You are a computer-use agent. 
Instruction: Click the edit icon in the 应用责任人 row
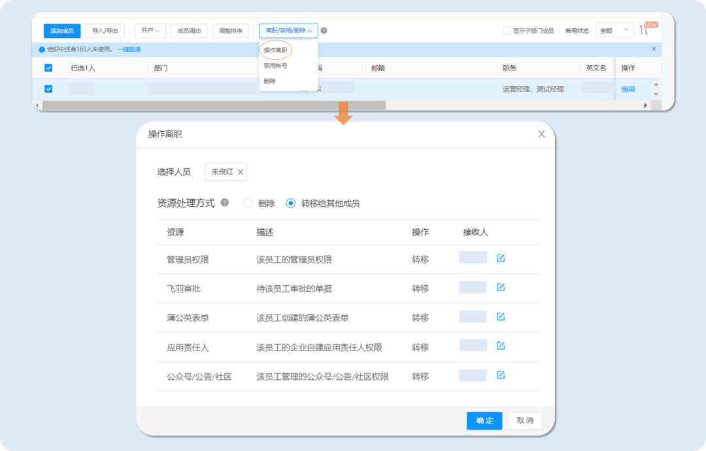[499, 346]
